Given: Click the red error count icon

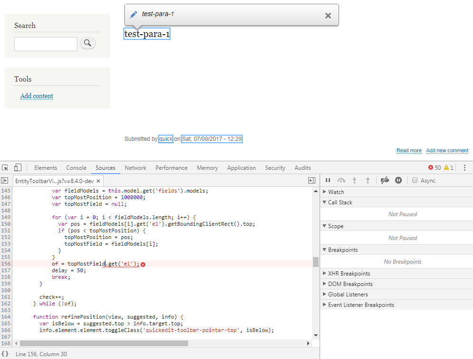Looking at the screenshot, I should click(431, 167).
